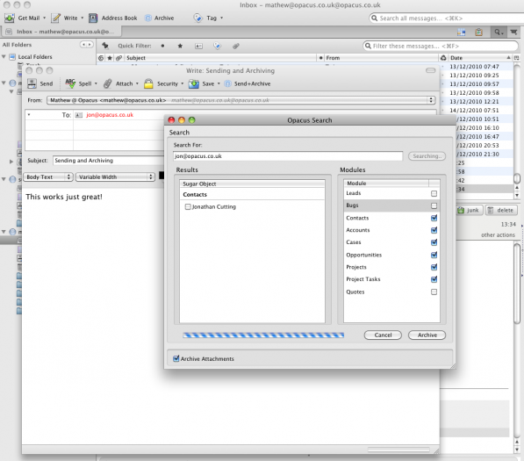Sort by Subject column header
Viewport: 524px width, 461px height.
(x=220, y=58)
